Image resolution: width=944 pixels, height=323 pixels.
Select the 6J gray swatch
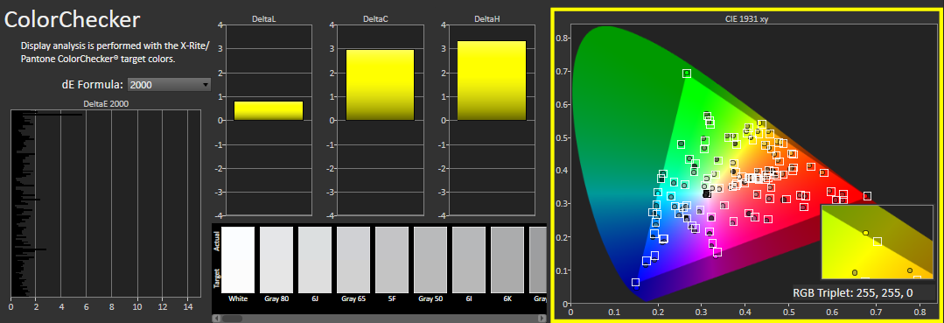click(315, 260)
